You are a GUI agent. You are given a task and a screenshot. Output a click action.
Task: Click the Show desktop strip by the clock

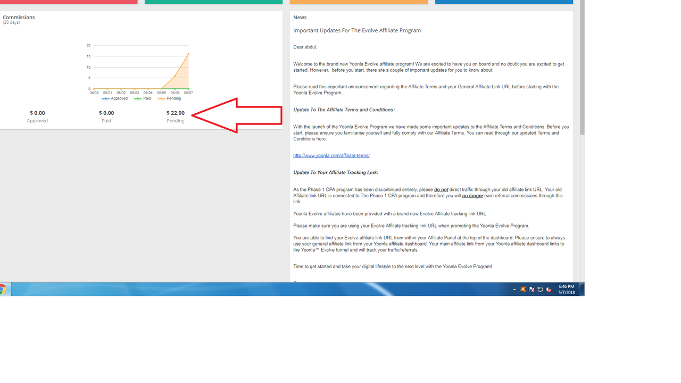(x=582, y=289)
